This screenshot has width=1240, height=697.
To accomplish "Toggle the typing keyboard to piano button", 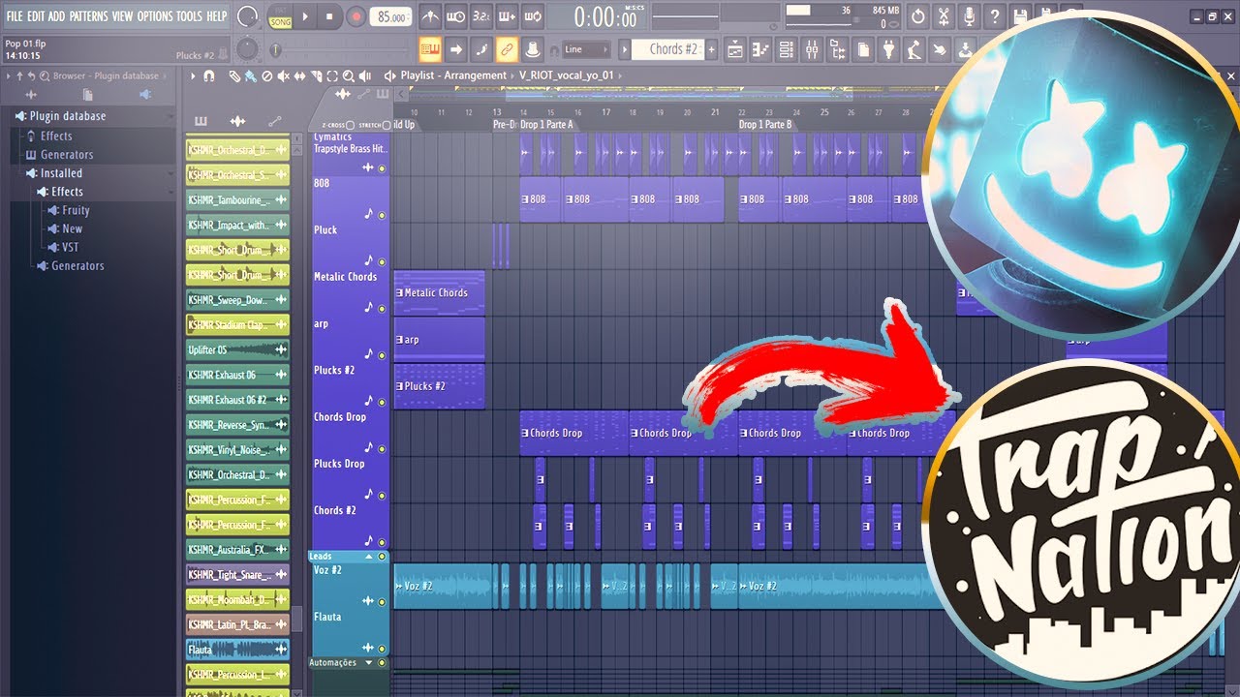I will [x=430, y=49].
